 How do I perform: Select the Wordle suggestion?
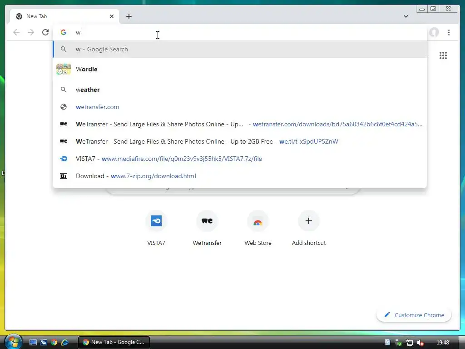pyautogui.click(x=240, y=69)
